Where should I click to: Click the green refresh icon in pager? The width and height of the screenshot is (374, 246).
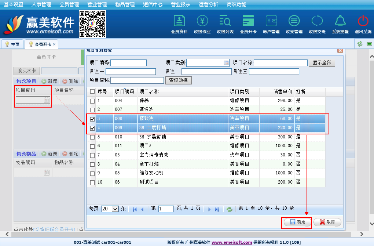(x=230, y=209)
